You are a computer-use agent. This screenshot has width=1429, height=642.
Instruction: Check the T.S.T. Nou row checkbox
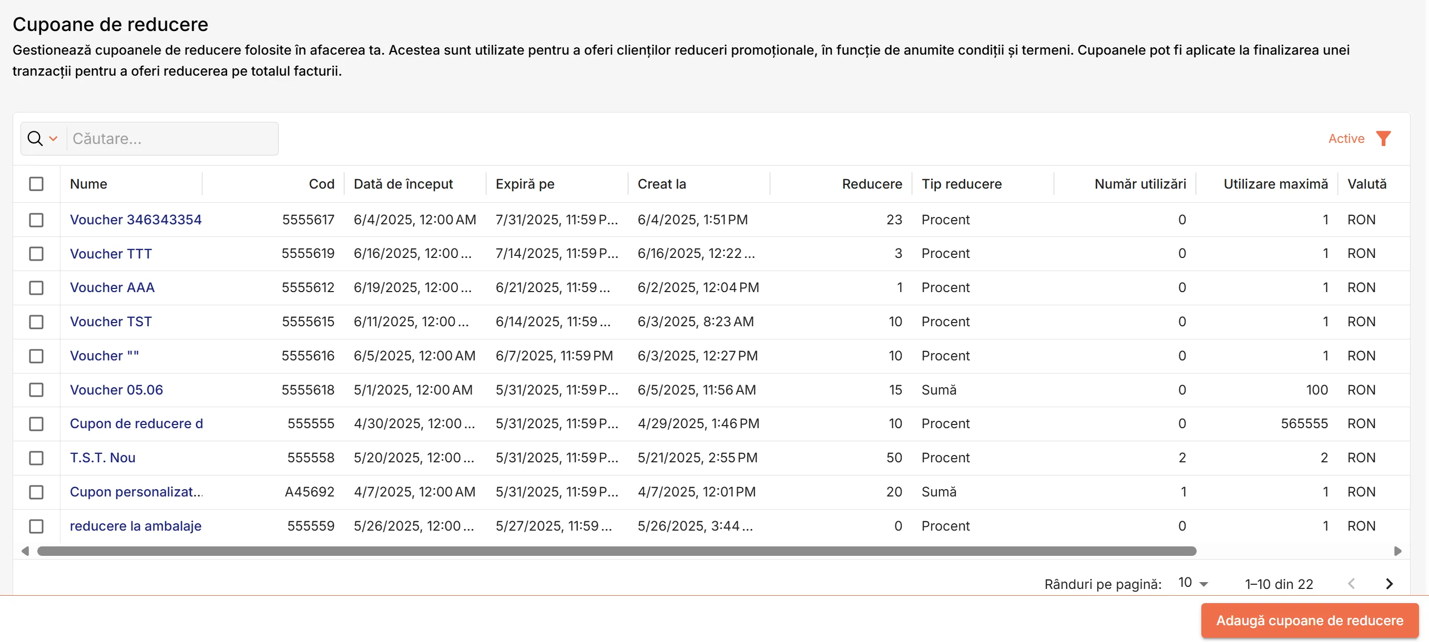click(x=36, y=458)
